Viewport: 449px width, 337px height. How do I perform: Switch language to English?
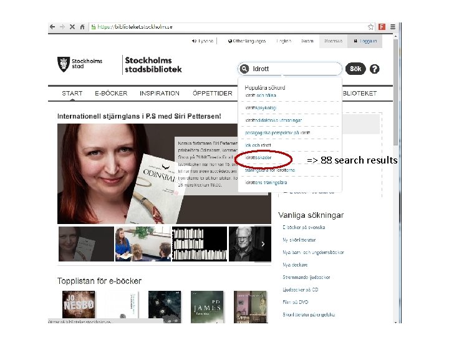[x=284, y=41]
